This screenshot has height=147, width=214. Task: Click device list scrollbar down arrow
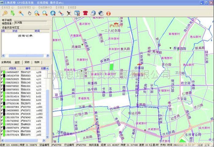[47, 137]
